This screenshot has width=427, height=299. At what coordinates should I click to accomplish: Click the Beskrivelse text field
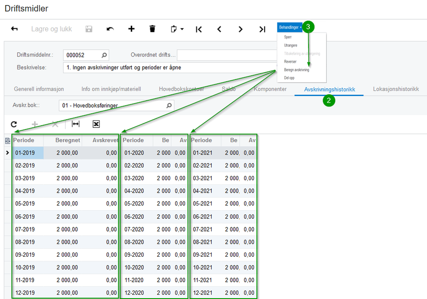pos(171,67)
